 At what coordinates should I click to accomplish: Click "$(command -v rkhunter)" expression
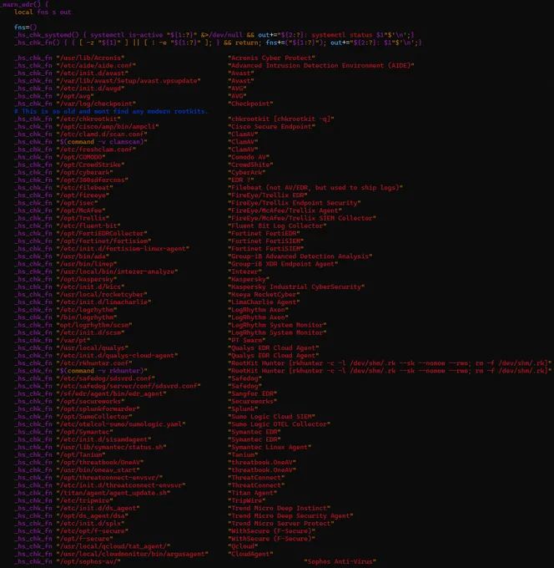(102, 370)
